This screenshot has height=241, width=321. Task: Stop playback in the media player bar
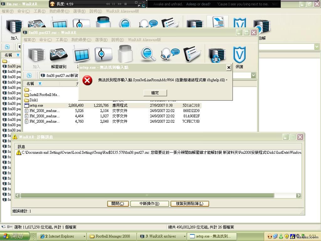(125, 4)
